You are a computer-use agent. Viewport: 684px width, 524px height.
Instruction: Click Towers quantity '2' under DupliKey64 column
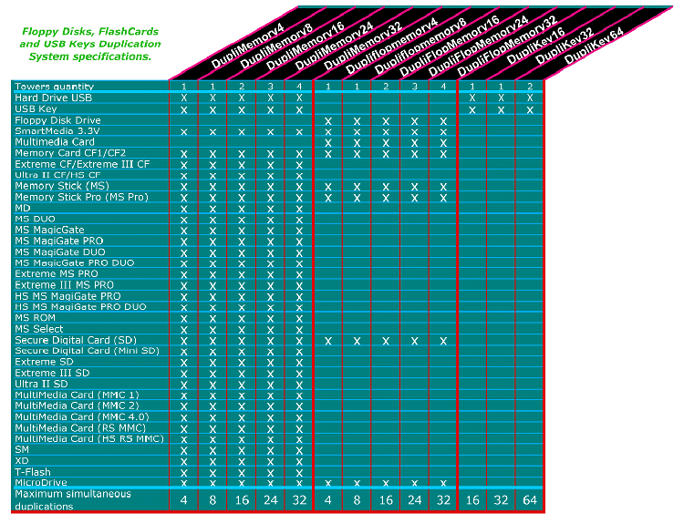click(530, 87)
